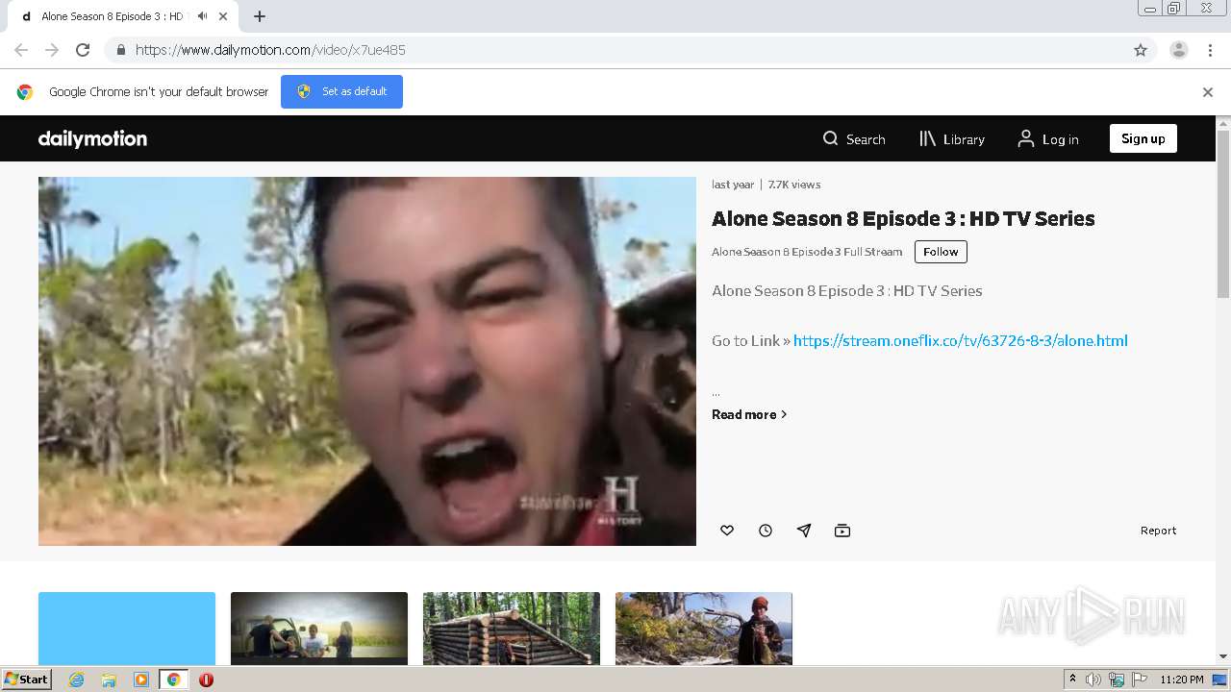The height and width of the screenshot is (692, 1231).
Task: Click Log in link
Action: click(1048, 139)
